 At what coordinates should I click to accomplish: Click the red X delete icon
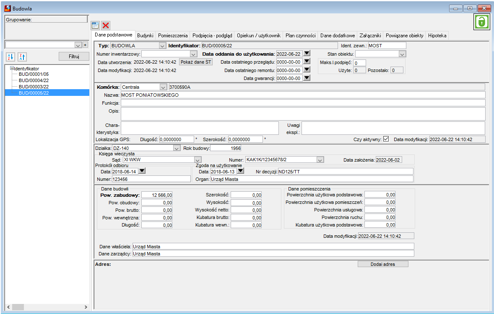(x=106, y=26)
